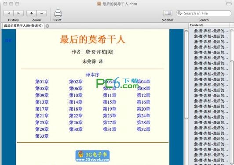Open chapter 第23章
This screenshot has height=165, width=234.
click(x=110, y=116)
